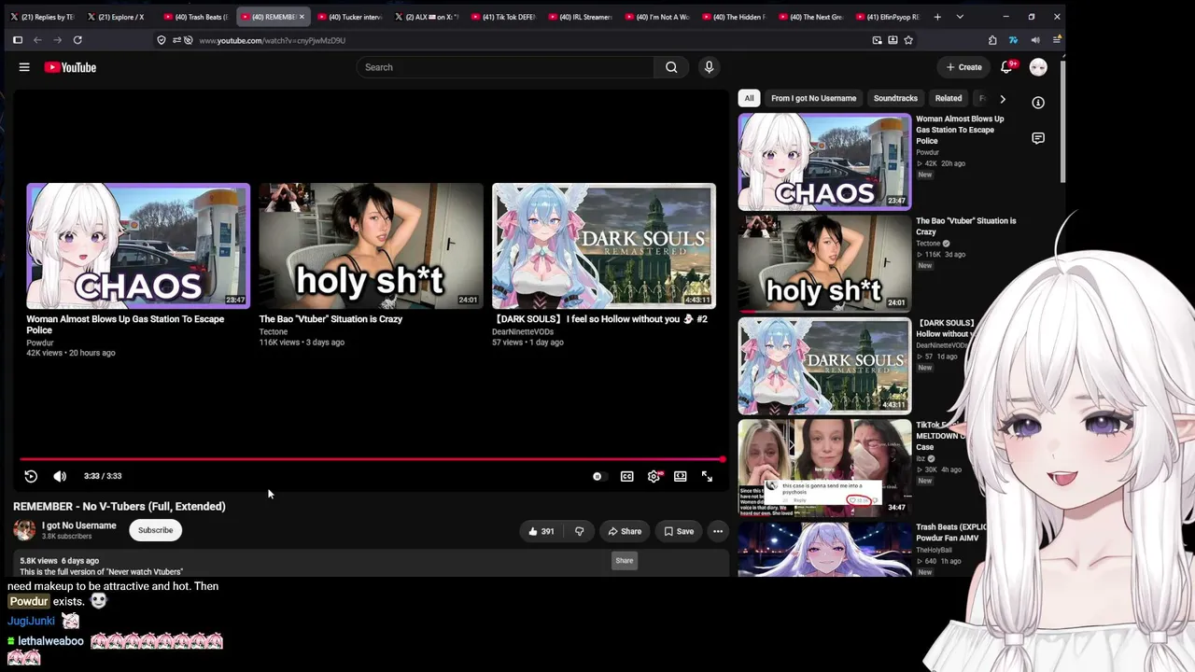Toggle closed captions in the player

627,476
